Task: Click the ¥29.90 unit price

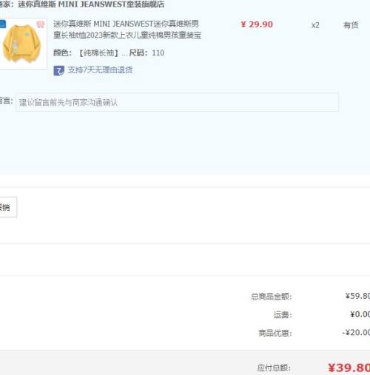Action: 257,24
